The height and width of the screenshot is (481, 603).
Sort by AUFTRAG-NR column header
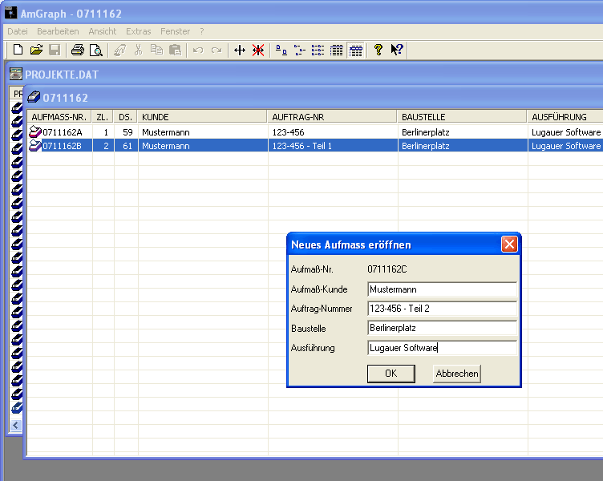point(332,116)
